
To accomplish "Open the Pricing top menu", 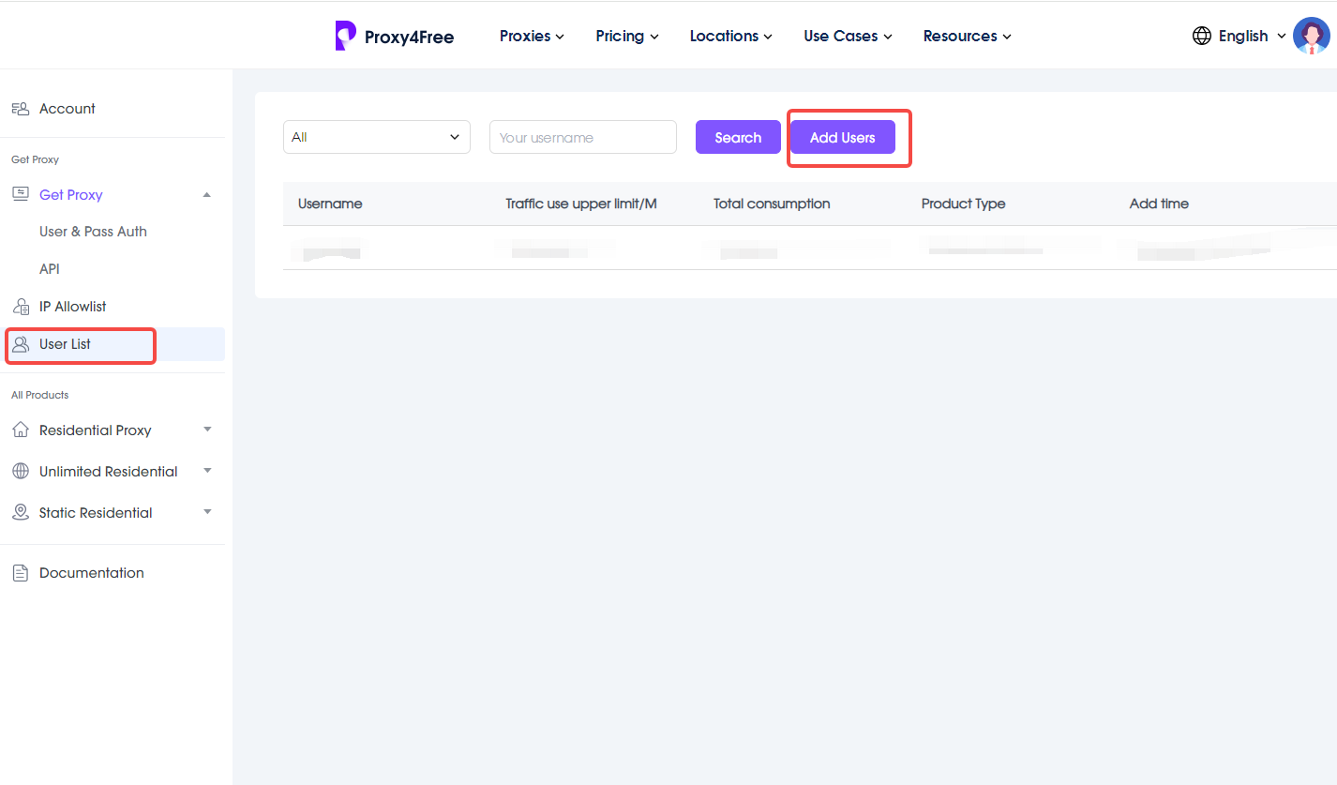I will [627, 36].
